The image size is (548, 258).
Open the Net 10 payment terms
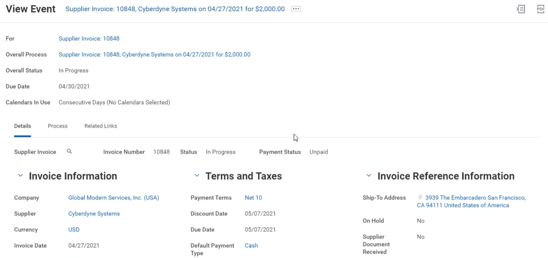(x=253, y=198)
